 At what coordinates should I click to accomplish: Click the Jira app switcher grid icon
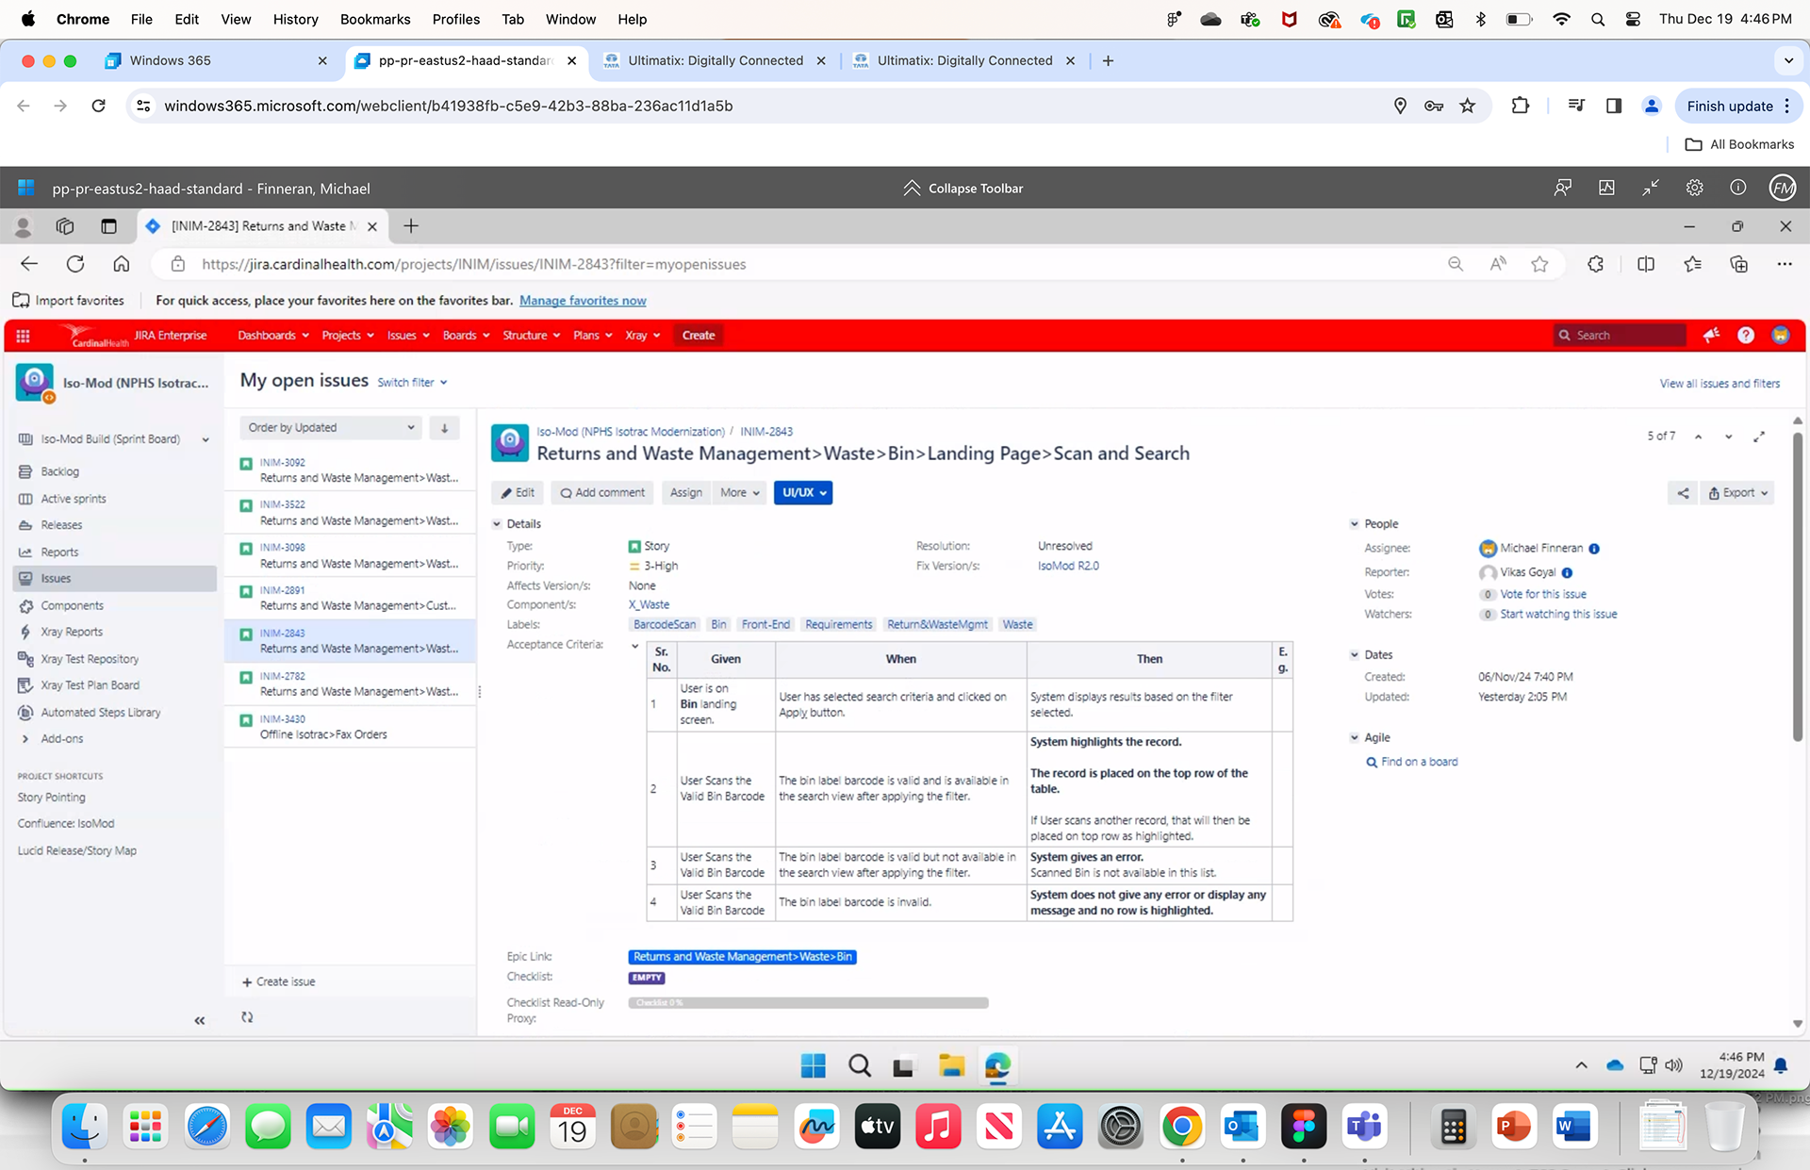click(23, 336)
